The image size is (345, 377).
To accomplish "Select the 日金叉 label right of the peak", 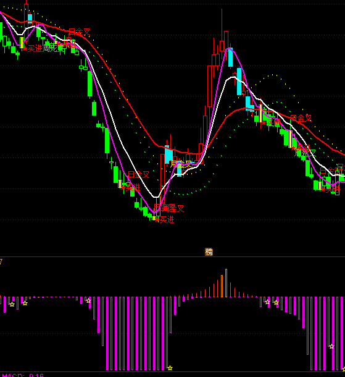I will point(301,118).
